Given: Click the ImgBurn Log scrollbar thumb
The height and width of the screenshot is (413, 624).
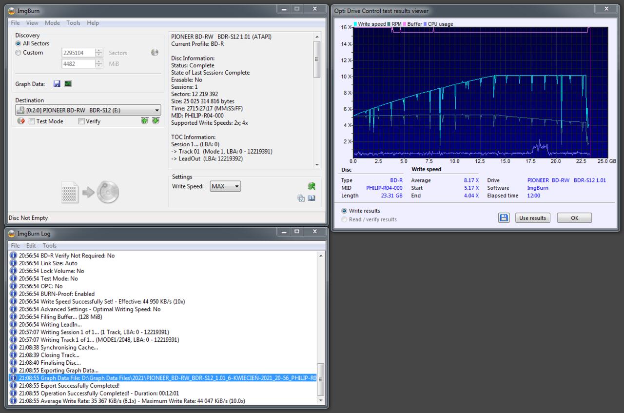Looking at the screenshot, I should click(321, 380).
